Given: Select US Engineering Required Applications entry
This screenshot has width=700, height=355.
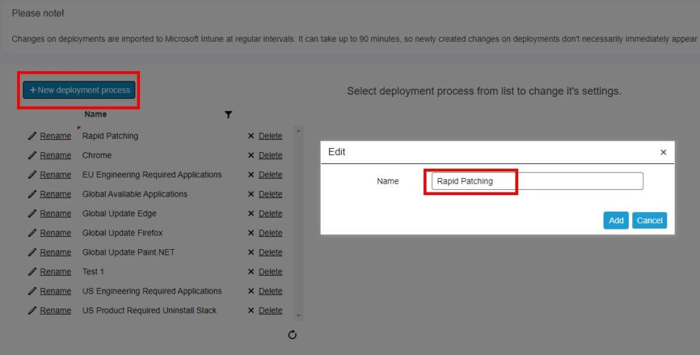Looking at the screenshot, I should click(152, 291).
